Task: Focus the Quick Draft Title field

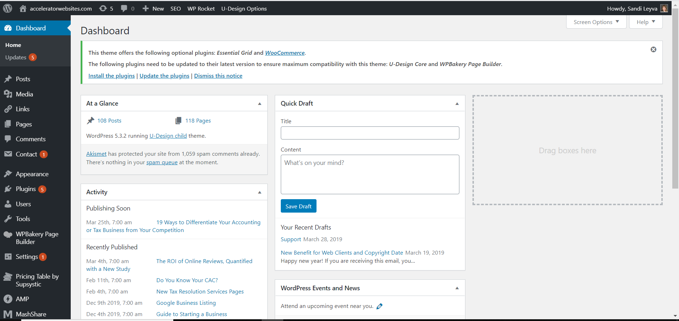Action: pos(370,133)
